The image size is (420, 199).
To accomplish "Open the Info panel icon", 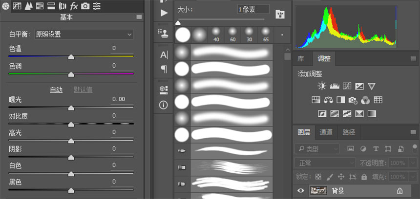I will click(x=164, y=105).
